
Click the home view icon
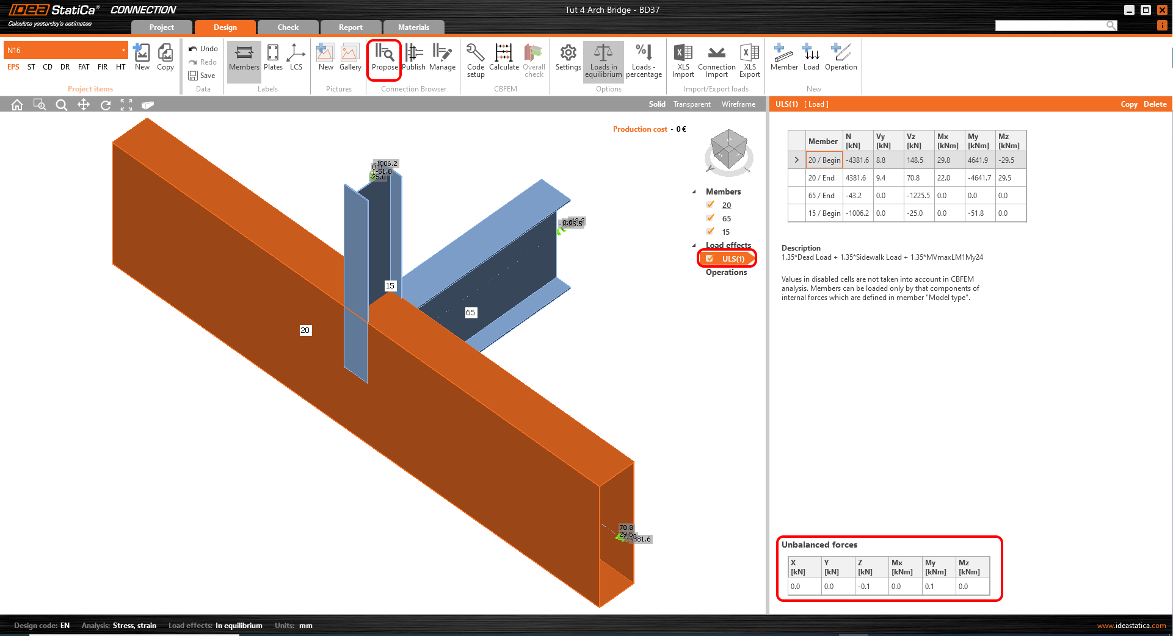tap(17, 105)
